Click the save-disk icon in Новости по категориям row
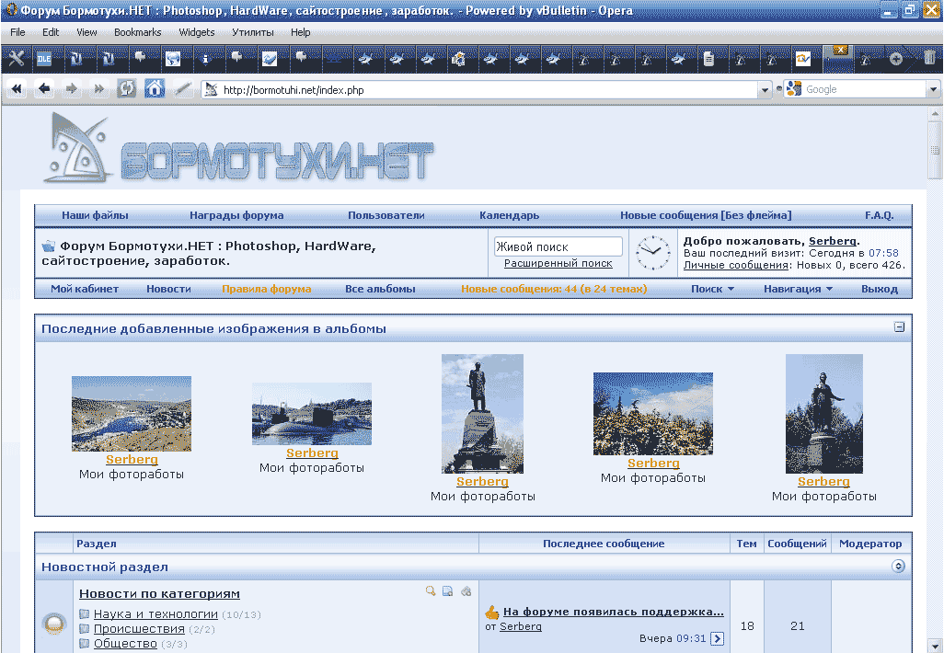944x653 pixels. [x=448, y=591]
